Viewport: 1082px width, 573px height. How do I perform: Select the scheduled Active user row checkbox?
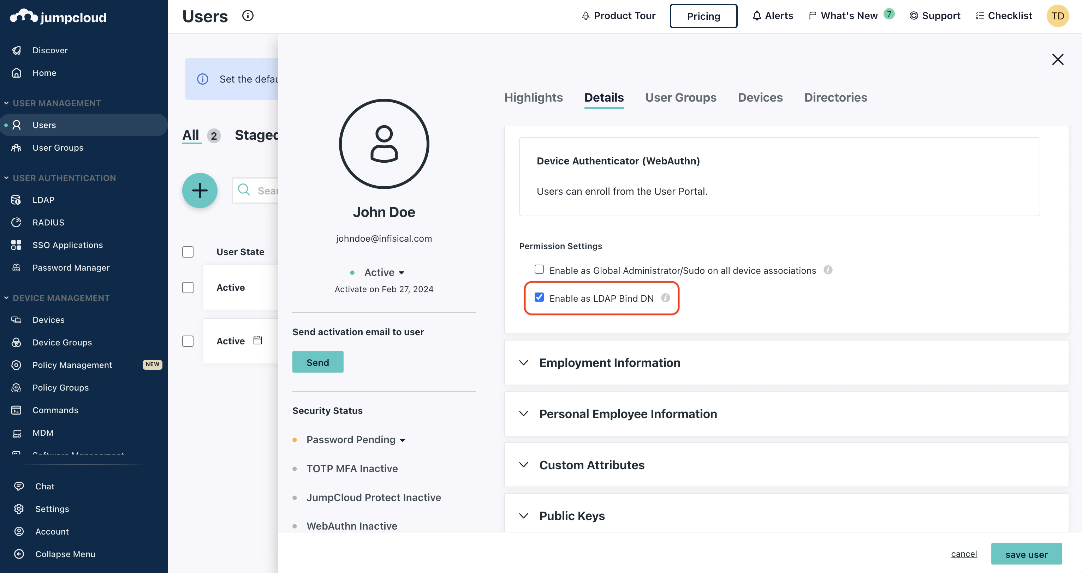(188, 341)
